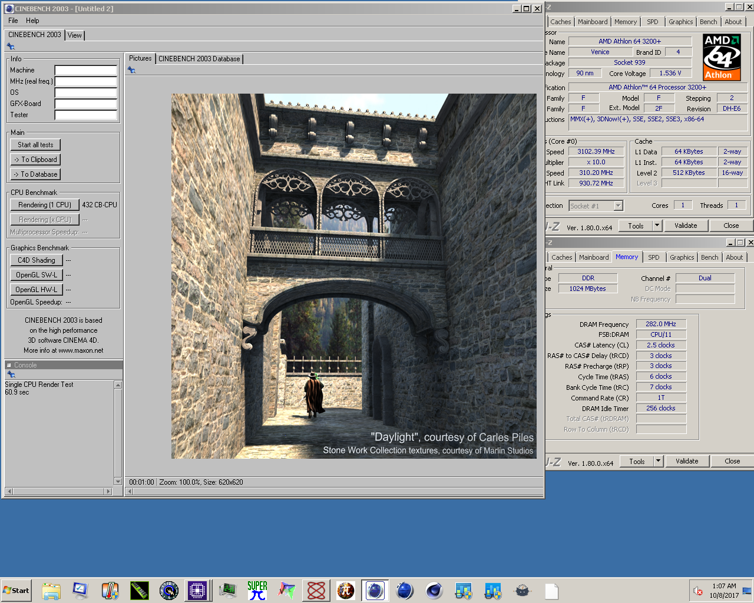Start the OpenGL SW-L test
This screenshot has width=754, height=603.
point(37,275)
